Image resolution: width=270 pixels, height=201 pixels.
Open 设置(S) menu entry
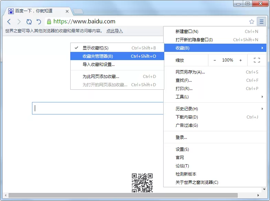[215, 149]
